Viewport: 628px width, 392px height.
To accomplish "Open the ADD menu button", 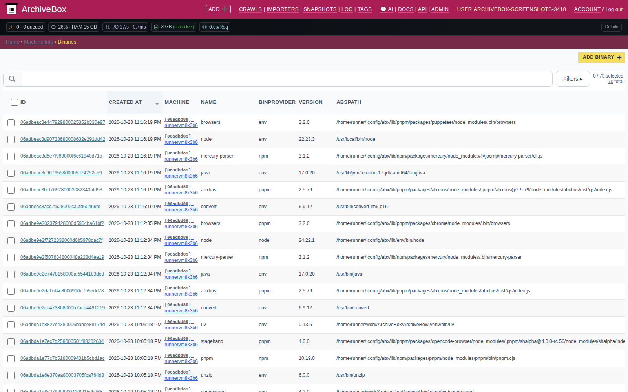I will point(218,9).
